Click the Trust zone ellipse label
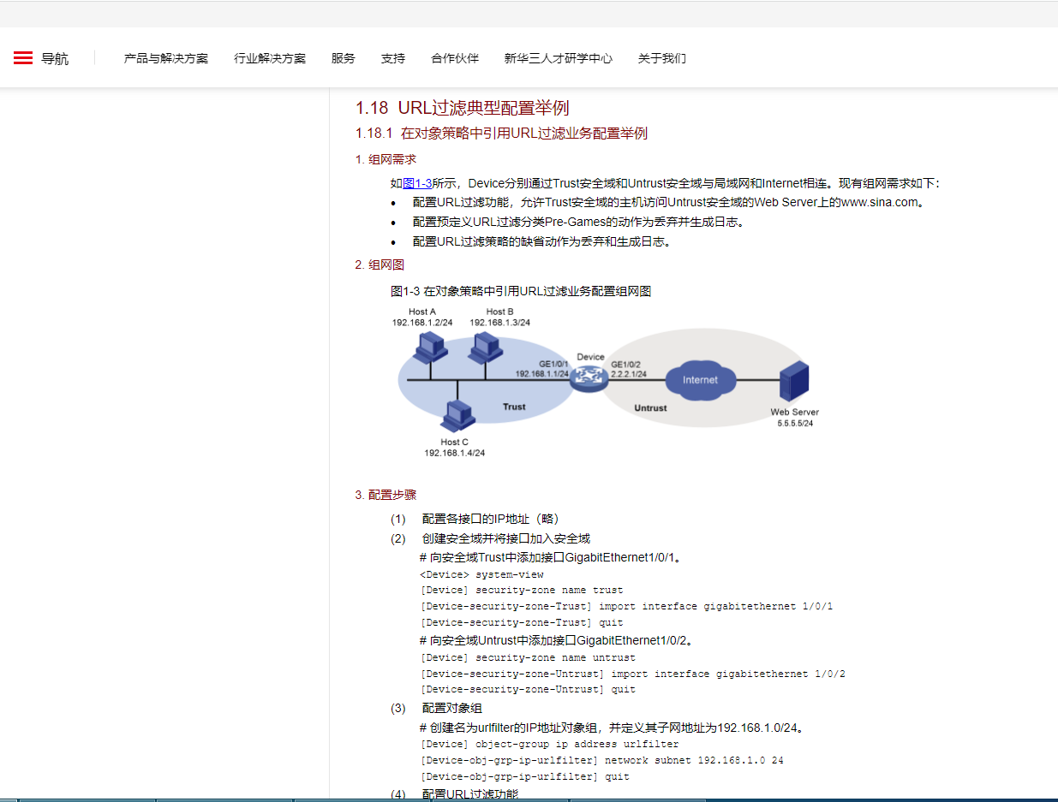The image size is (1058, 802). (x=514, y=407)
